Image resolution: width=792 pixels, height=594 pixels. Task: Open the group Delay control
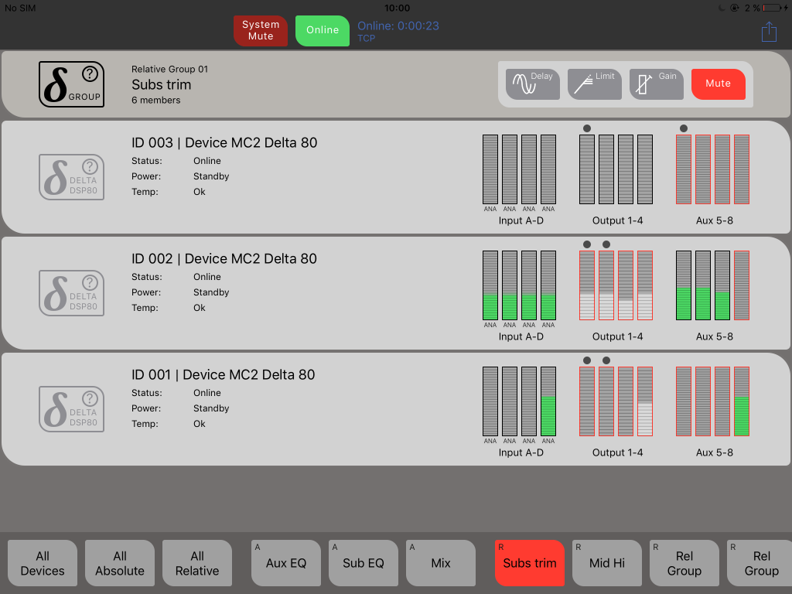pyautogui.click(x=532, y=84)
